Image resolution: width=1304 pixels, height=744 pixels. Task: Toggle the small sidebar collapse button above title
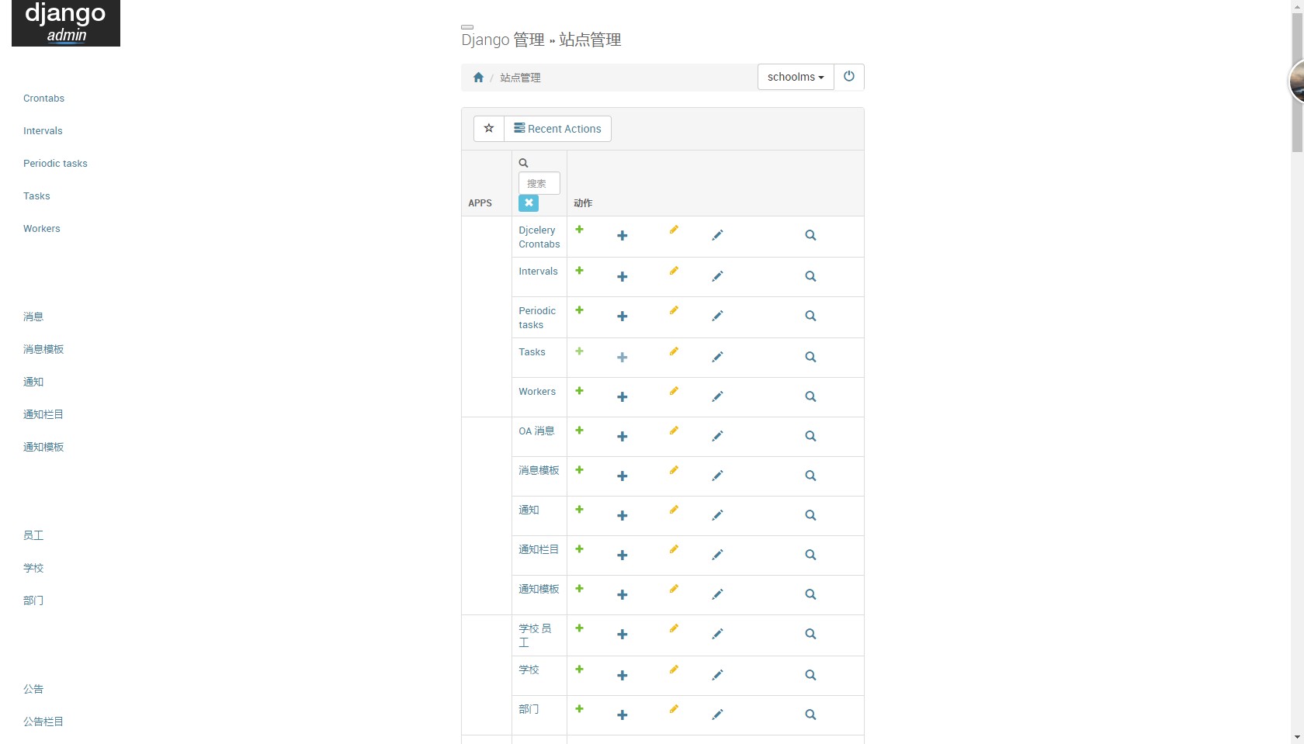[467, 27]
